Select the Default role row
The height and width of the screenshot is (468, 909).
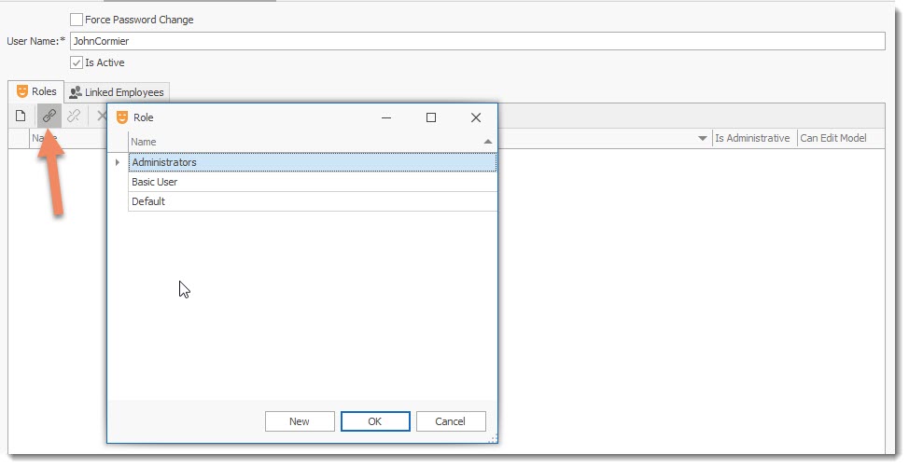(x=313, y=201)
